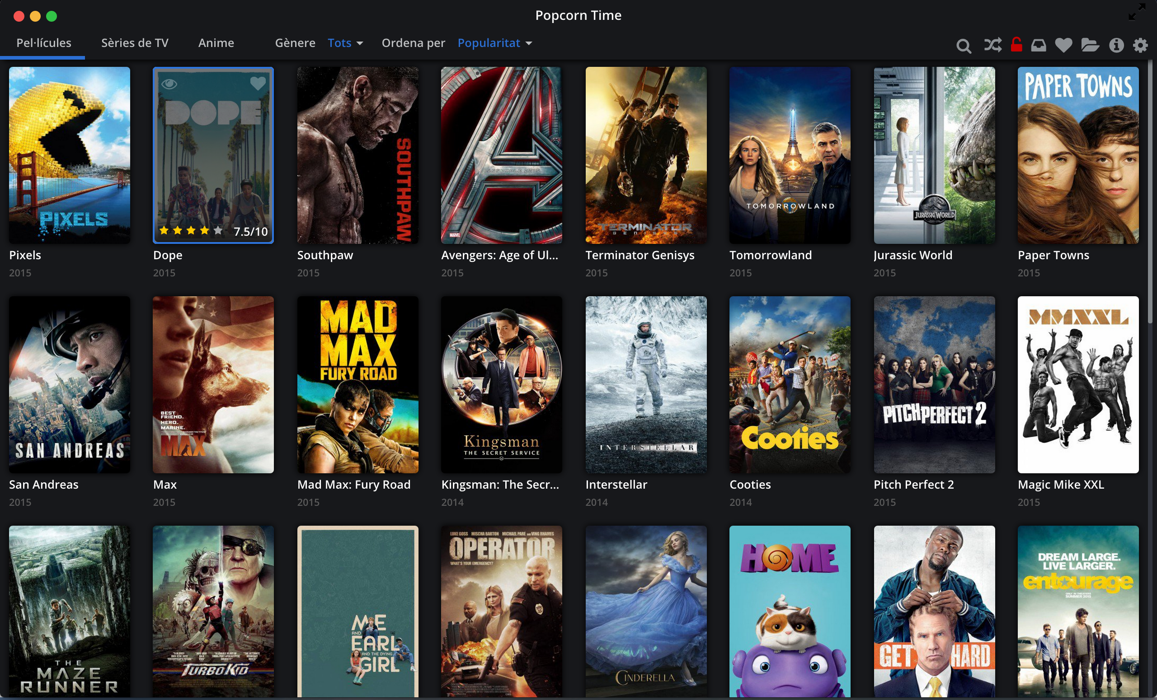Toggle the favorite heart on Dope poster
The image size is (1157, 700).
[x=258, y=84]
